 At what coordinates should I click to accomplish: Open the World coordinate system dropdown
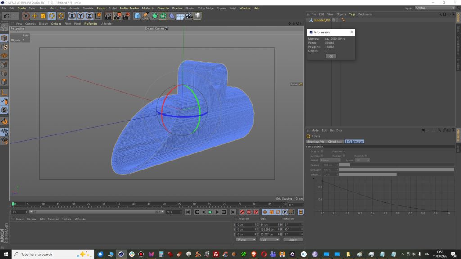pos(246,240)
